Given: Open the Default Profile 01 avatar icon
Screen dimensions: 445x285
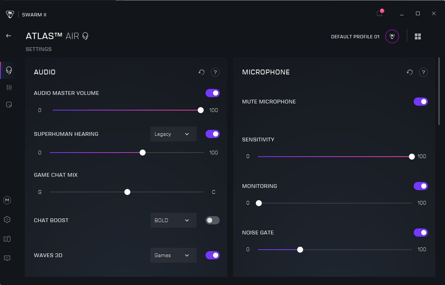Looking at the screenshot, I should point(392,36).
